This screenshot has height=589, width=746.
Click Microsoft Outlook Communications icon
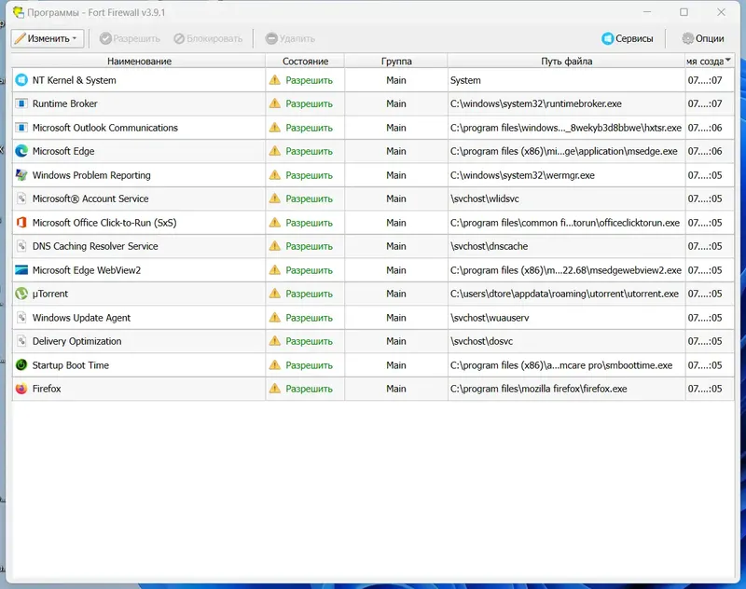(x=21, y=128)
